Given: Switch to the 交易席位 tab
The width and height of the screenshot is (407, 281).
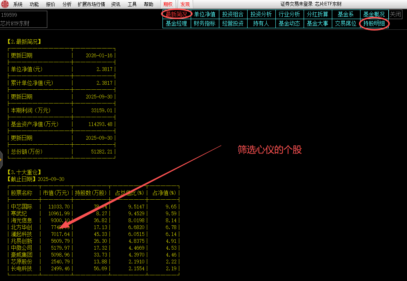Looking at the screenshot, I should [x=346, y=23].
